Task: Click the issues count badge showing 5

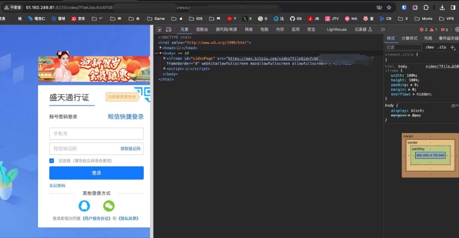Action: click(445, 29)
